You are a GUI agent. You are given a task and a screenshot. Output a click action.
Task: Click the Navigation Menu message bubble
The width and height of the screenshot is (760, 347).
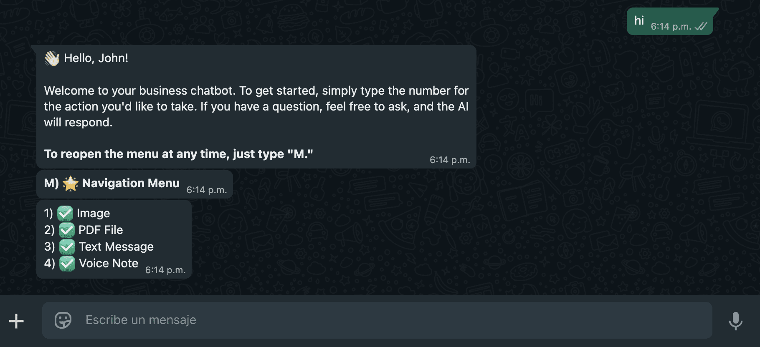point(134,184)
